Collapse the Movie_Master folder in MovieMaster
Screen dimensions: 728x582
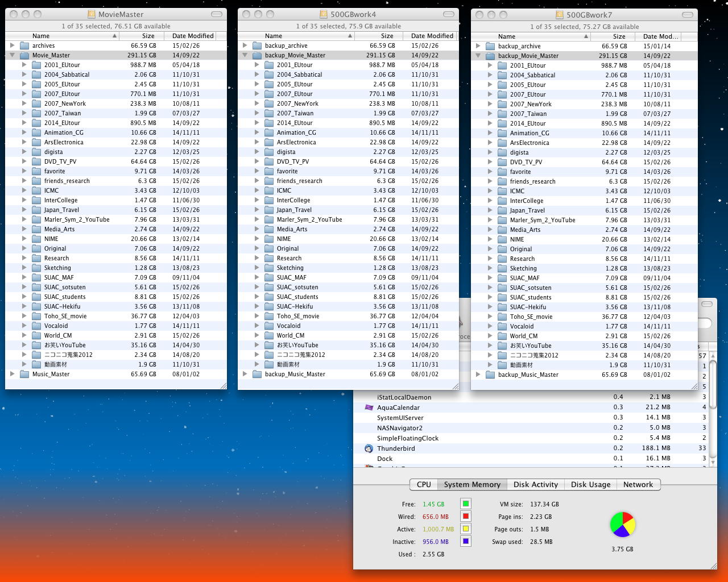pos(13,55)
